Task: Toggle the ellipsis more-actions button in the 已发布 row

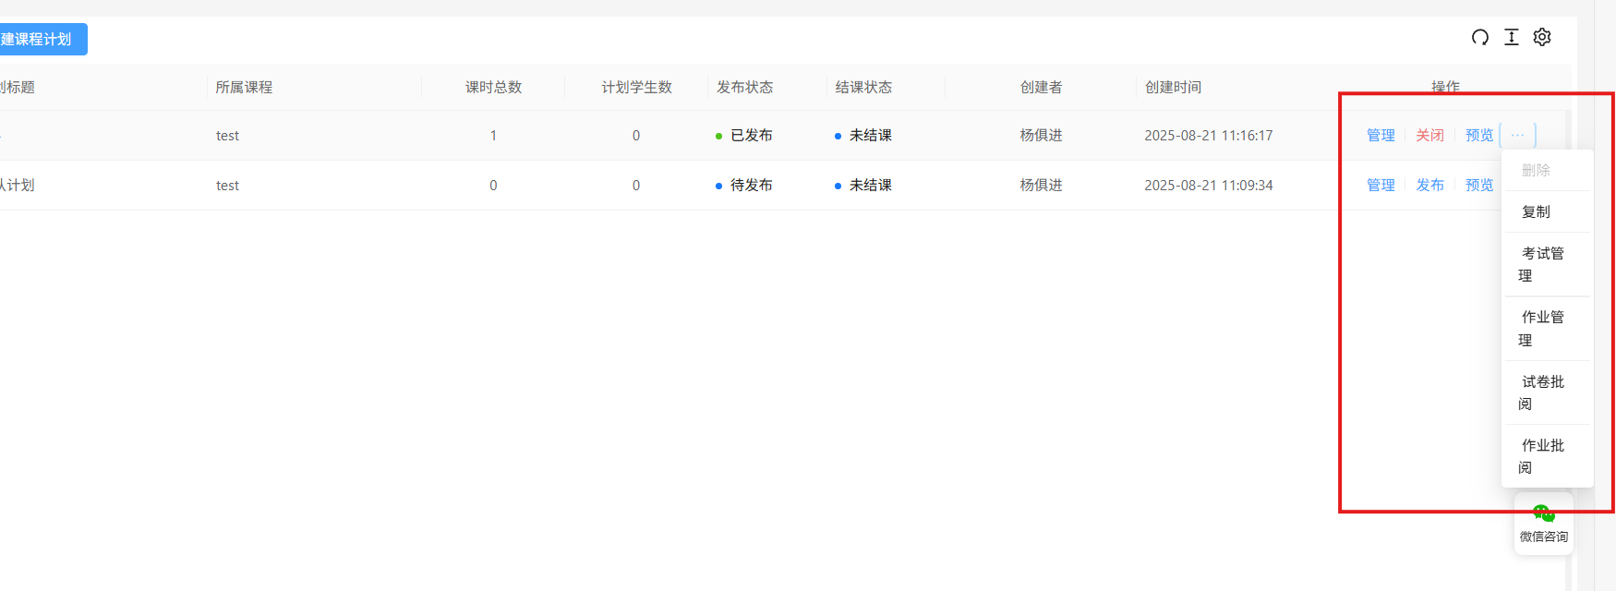Action: (1518, 135)
